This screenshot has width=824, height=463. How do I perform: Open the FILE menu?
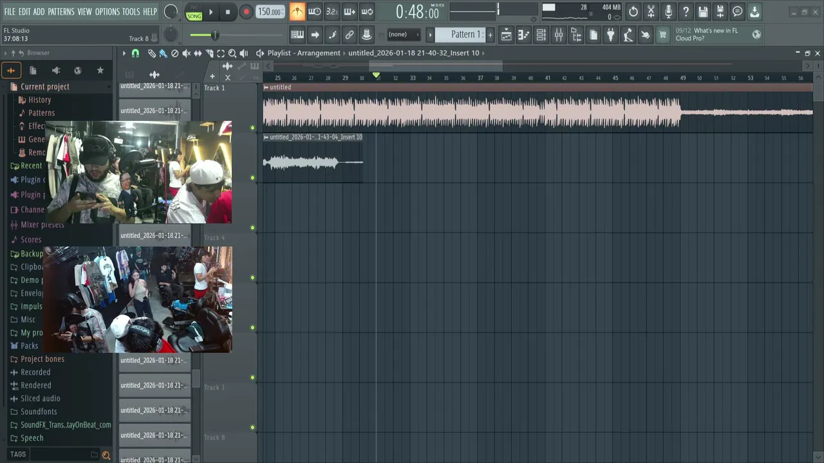[x=10, y=12]
